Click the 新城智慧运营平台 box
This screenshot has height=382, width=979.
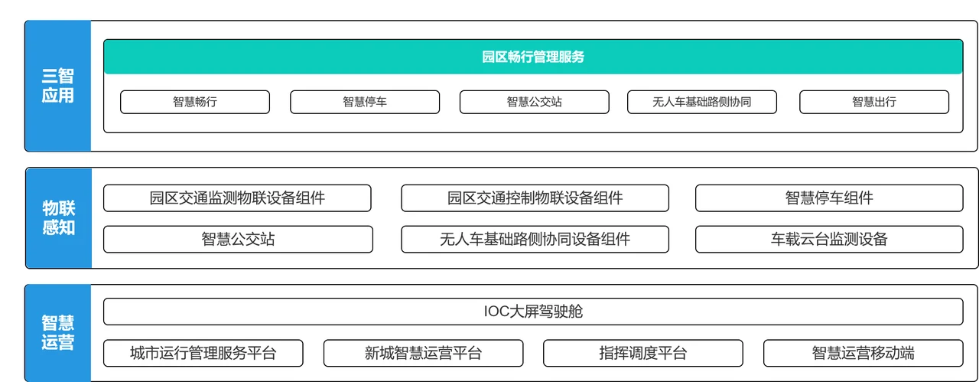tap(423, 353)
